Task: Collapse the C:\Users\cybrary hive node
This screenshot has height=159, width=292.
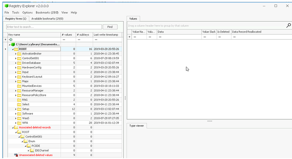Action: click(9, 45)
